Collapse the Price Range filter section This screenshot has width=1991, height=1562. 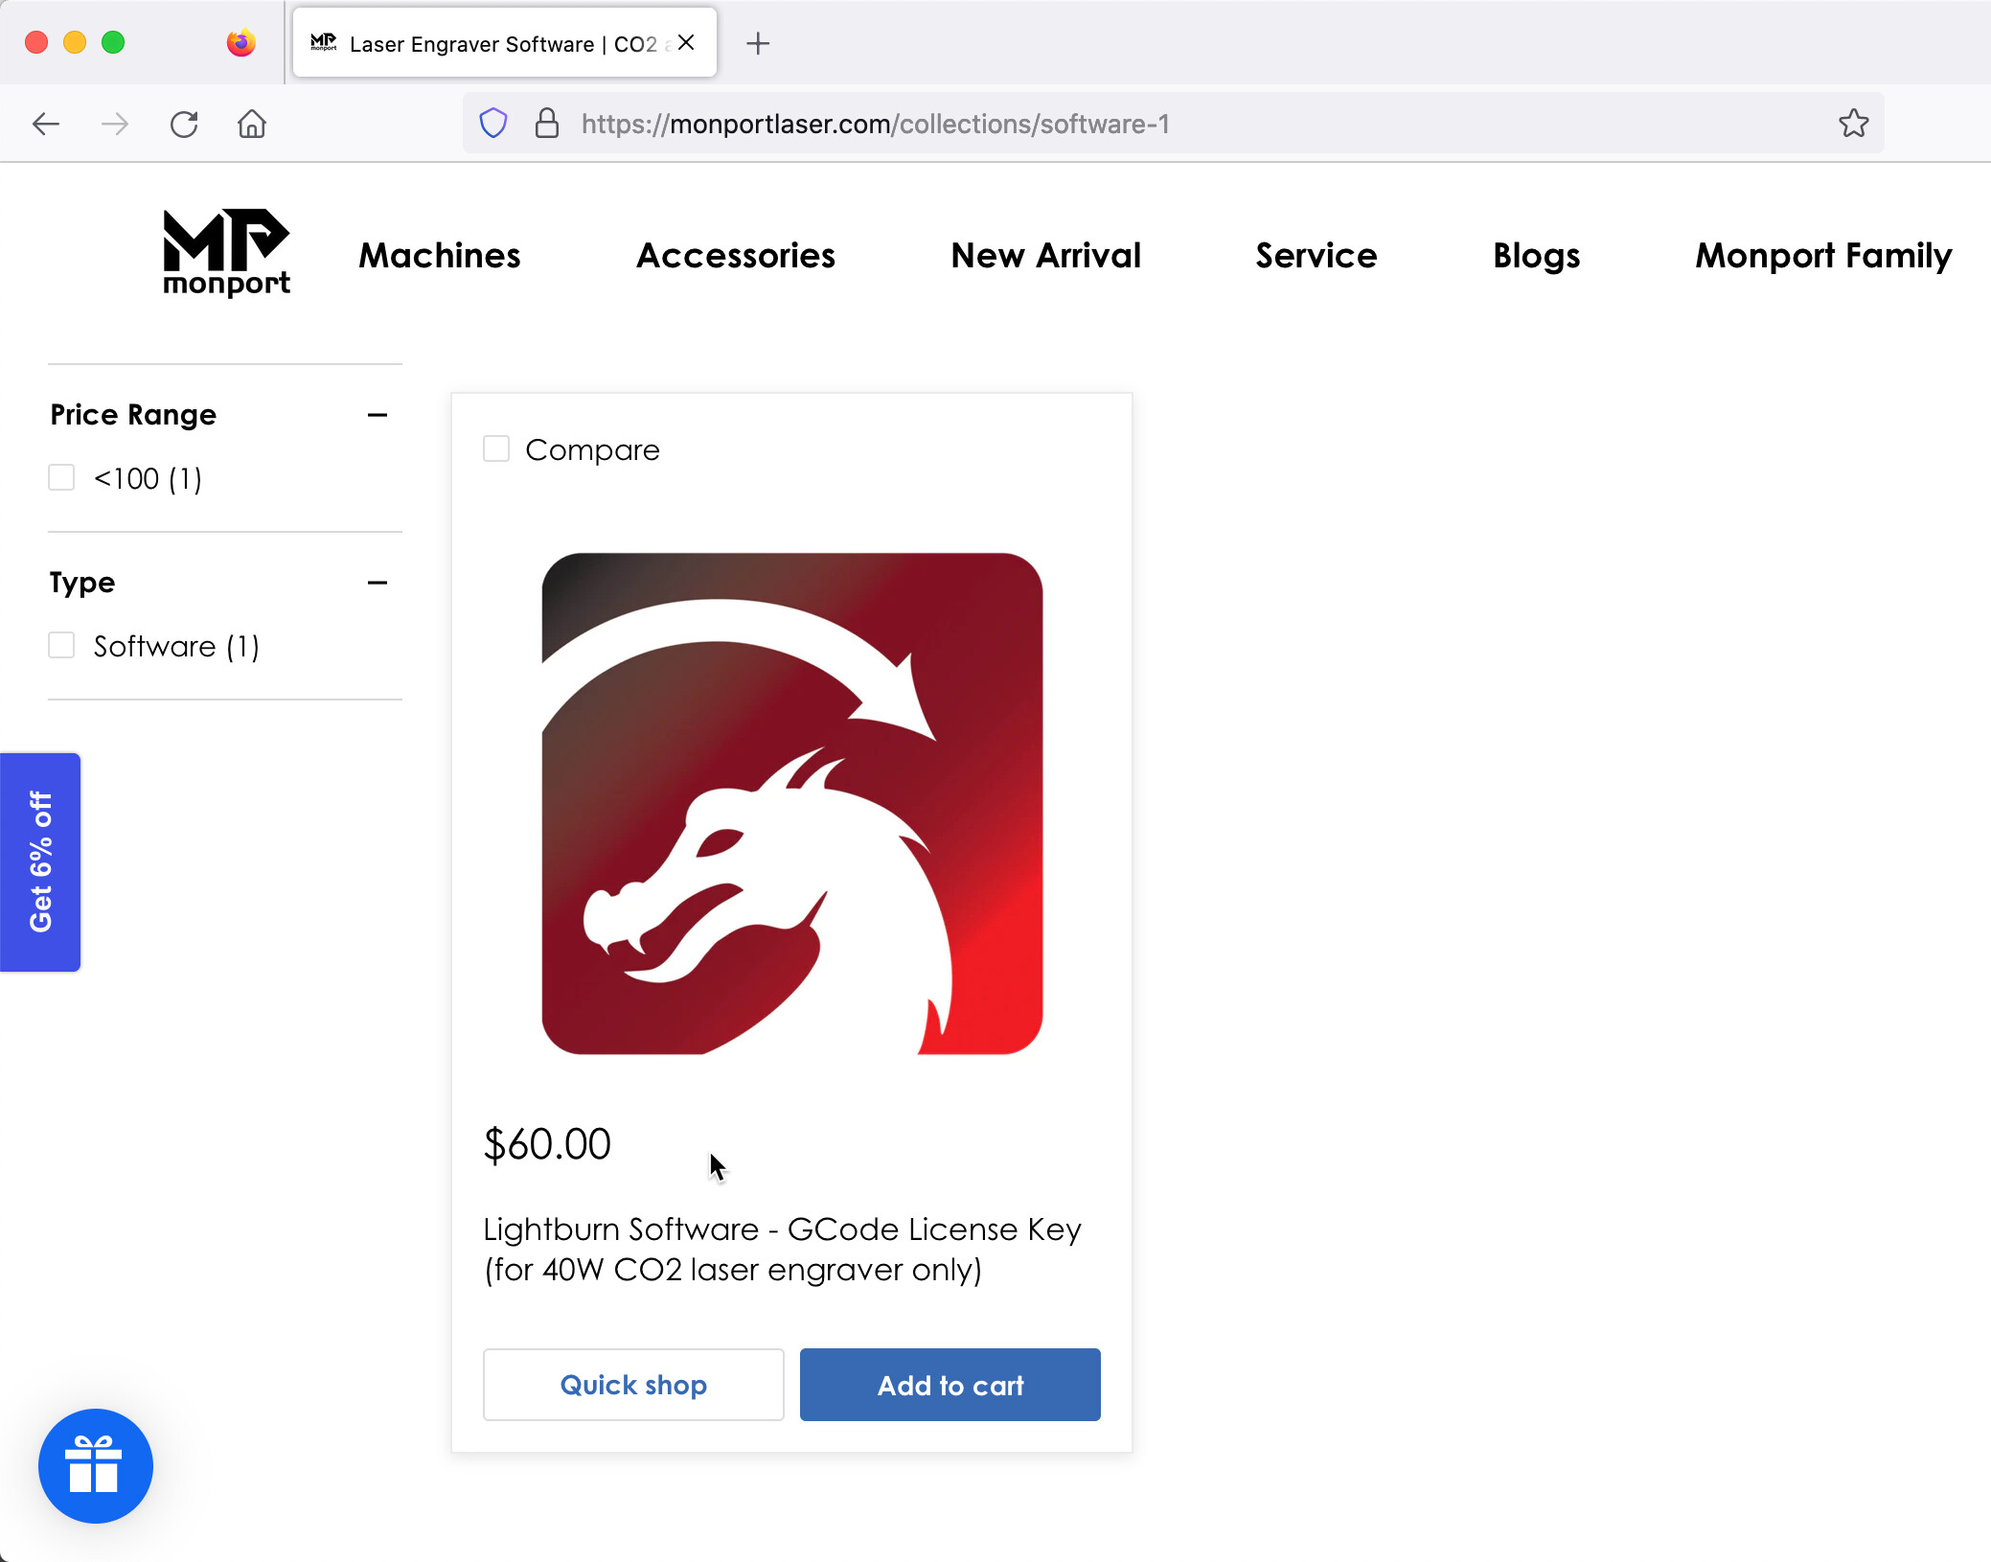click(x=377, y=415)
